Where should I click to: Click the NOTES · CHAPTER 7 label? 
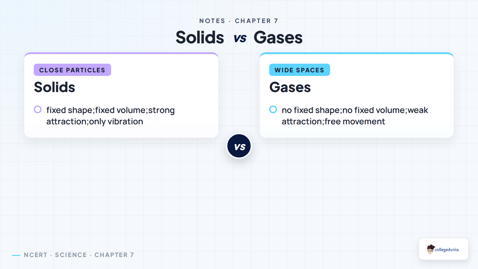point(239,21)
